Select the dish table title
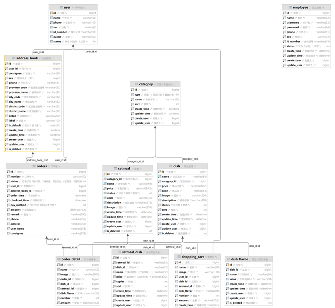This screenshot has height=308, width=335. click(x=177, y=166)
